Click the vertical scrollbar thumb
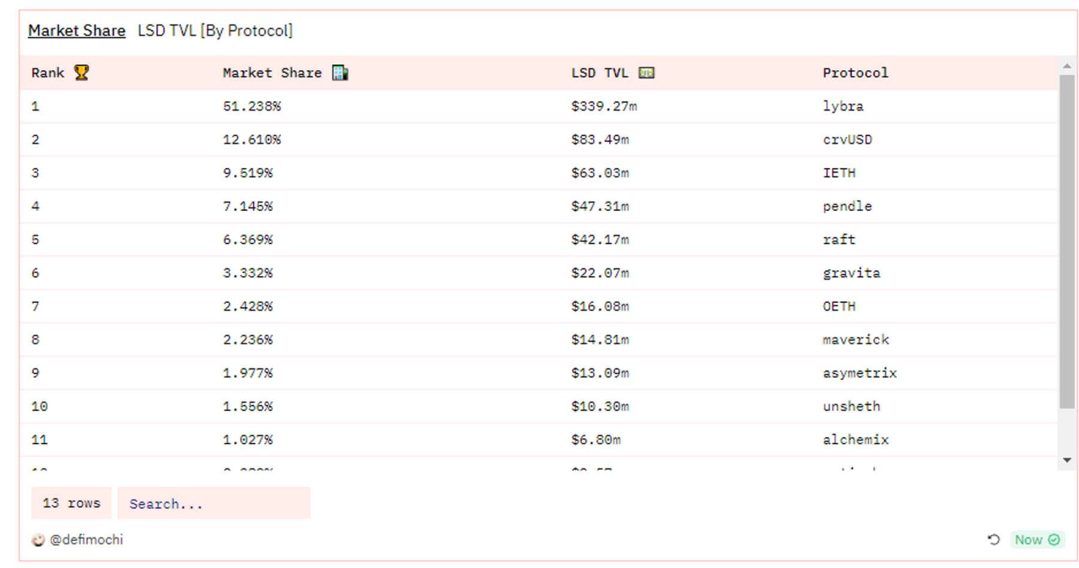The height and width of the screenshot is (568, 1079). [1067, 240]
